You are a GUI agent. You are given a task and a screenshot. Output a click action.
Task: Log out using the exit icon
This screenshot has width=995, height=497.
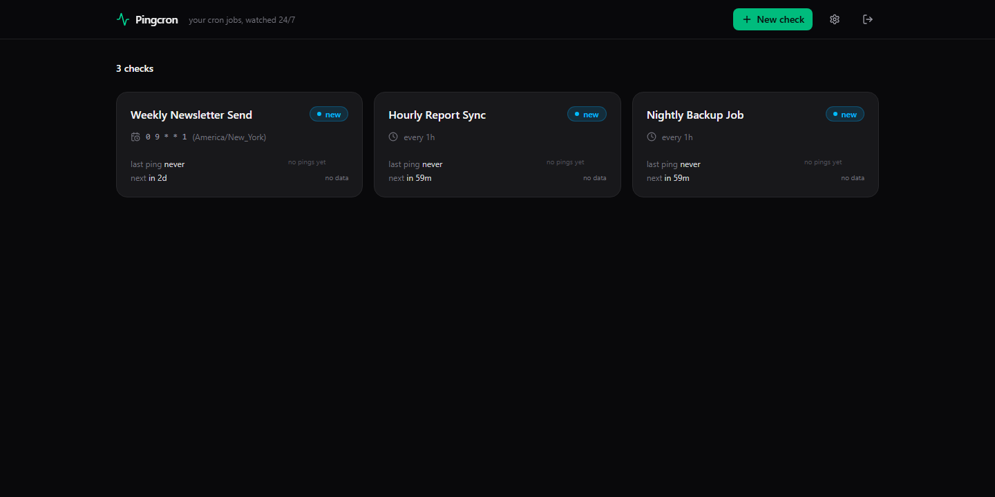pyautogui.click(x=868, y=19)
